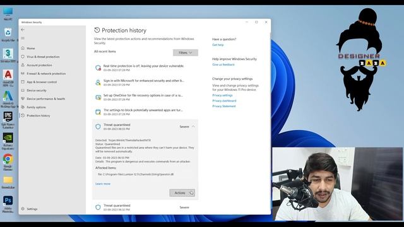Open the Privacy dashboard link
The width and height of the screenshot is (404, 227).
pyautogui.click(x=224, y=101)
